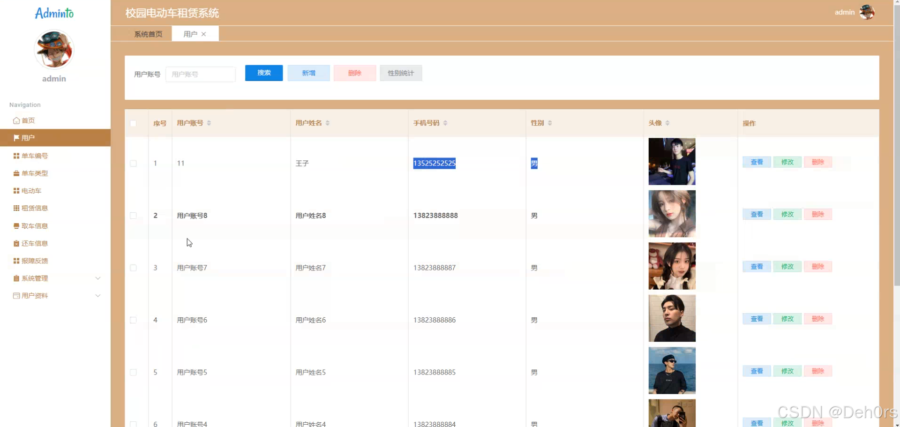Open 单车编号 in the navigation menu
The height and width of the screenshot is (427, 900).
55,156
